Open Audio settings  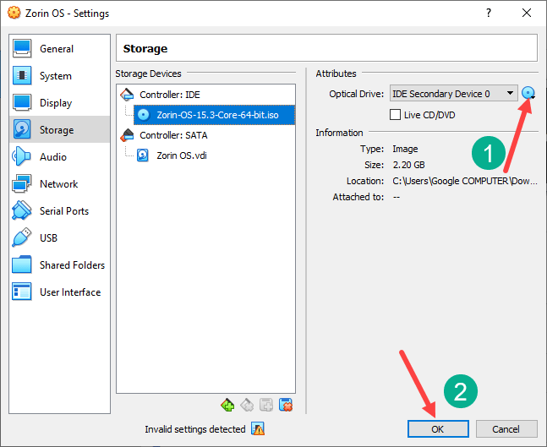click(x=60, y=156)
